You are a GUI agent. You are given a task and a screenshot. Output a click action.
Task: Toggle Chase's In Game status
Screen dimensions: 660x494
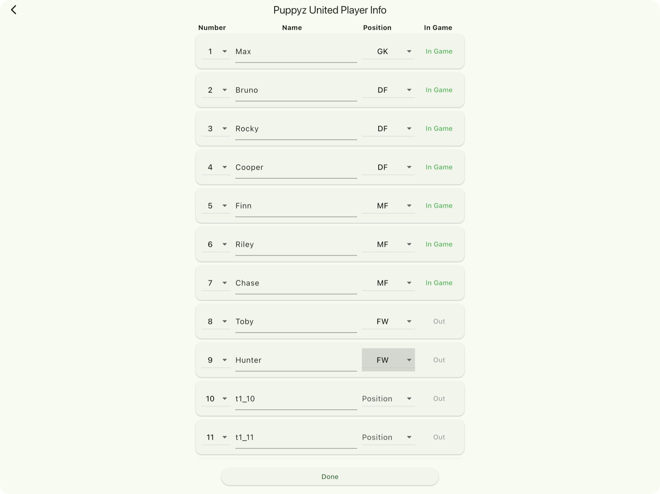tap(438, 283)
